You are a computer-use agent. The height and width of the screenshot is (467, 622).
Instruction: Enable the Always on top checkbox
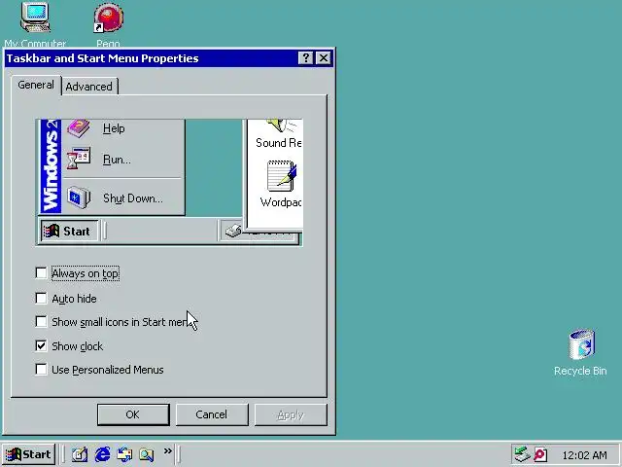point(41,273)
